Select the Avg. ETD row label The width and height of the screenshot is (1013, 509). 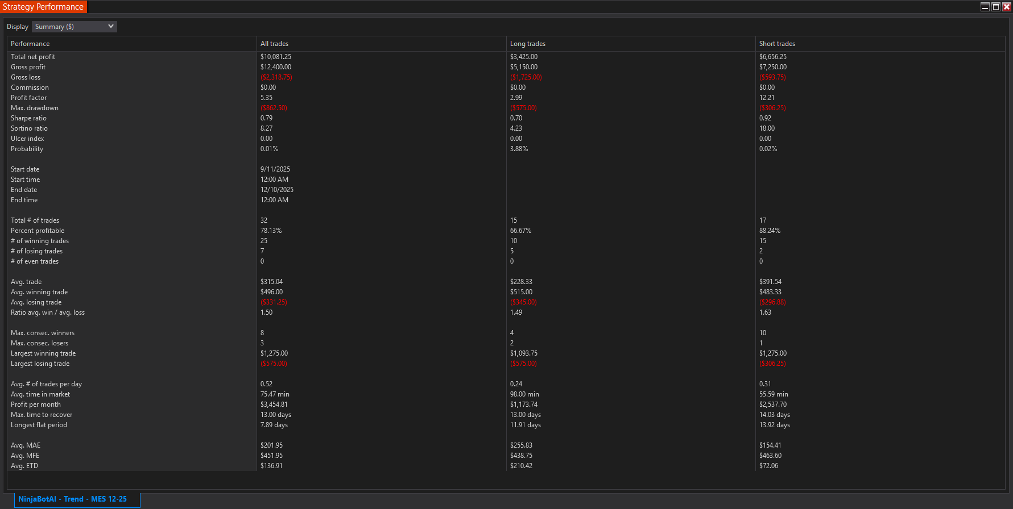[x=24, y=466]
